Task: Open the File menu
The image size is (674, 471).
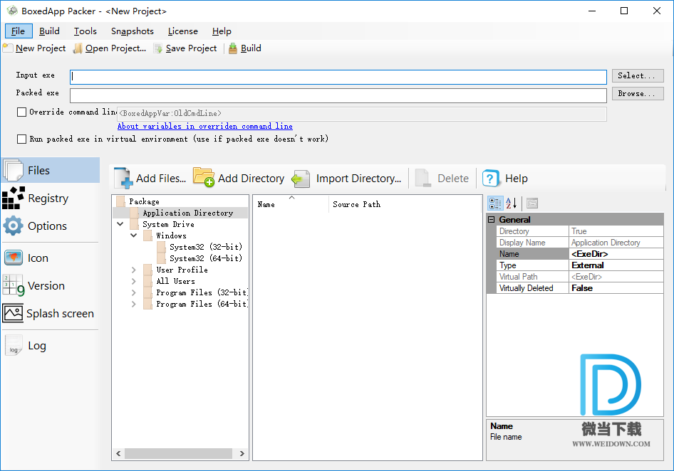Action: click(x=18, y=31)
